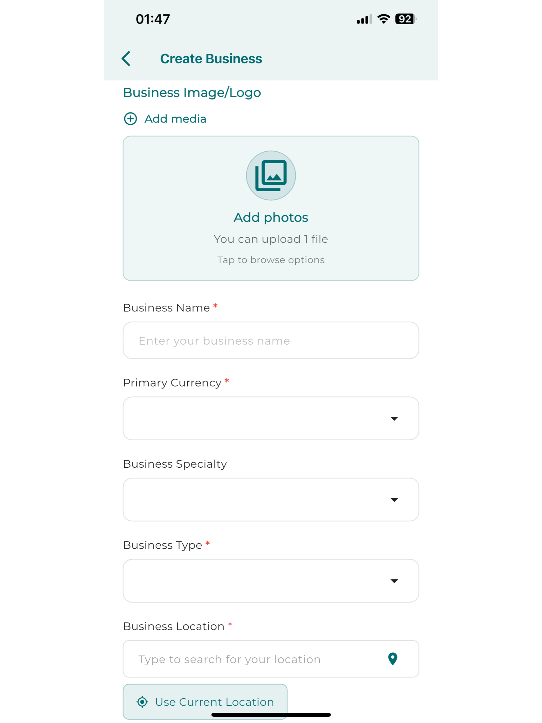
Task: Select the Create Business header title
Action: click(x=211, y=58)
